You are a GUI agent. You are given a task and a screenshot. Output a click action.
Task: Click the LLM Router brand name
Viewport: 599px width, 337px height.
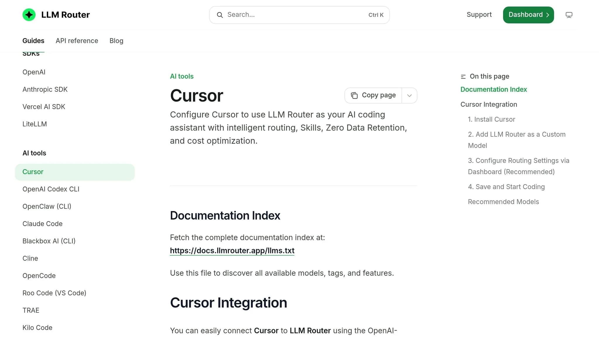(x=66, y=15)
